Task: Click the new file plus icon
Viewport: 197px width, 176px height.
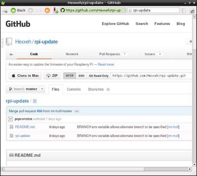Action: [35, 101]
